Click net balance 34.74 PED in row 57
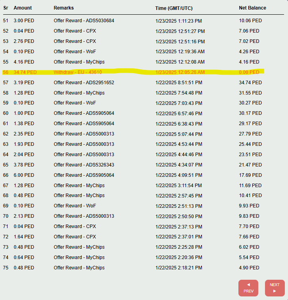 [x=250, y=83]
